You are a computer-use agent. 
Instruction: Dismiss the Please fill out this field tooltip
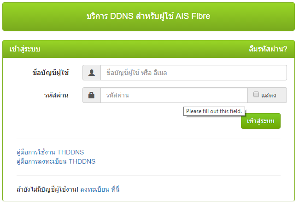214,111
